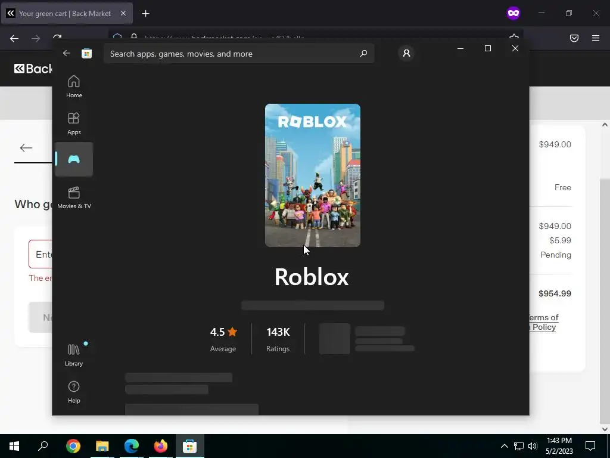Image resolution: width=610 pixels, height=458 pixels.
Task: Click the back arrow on Back Market page
Action: coord(26,148)
